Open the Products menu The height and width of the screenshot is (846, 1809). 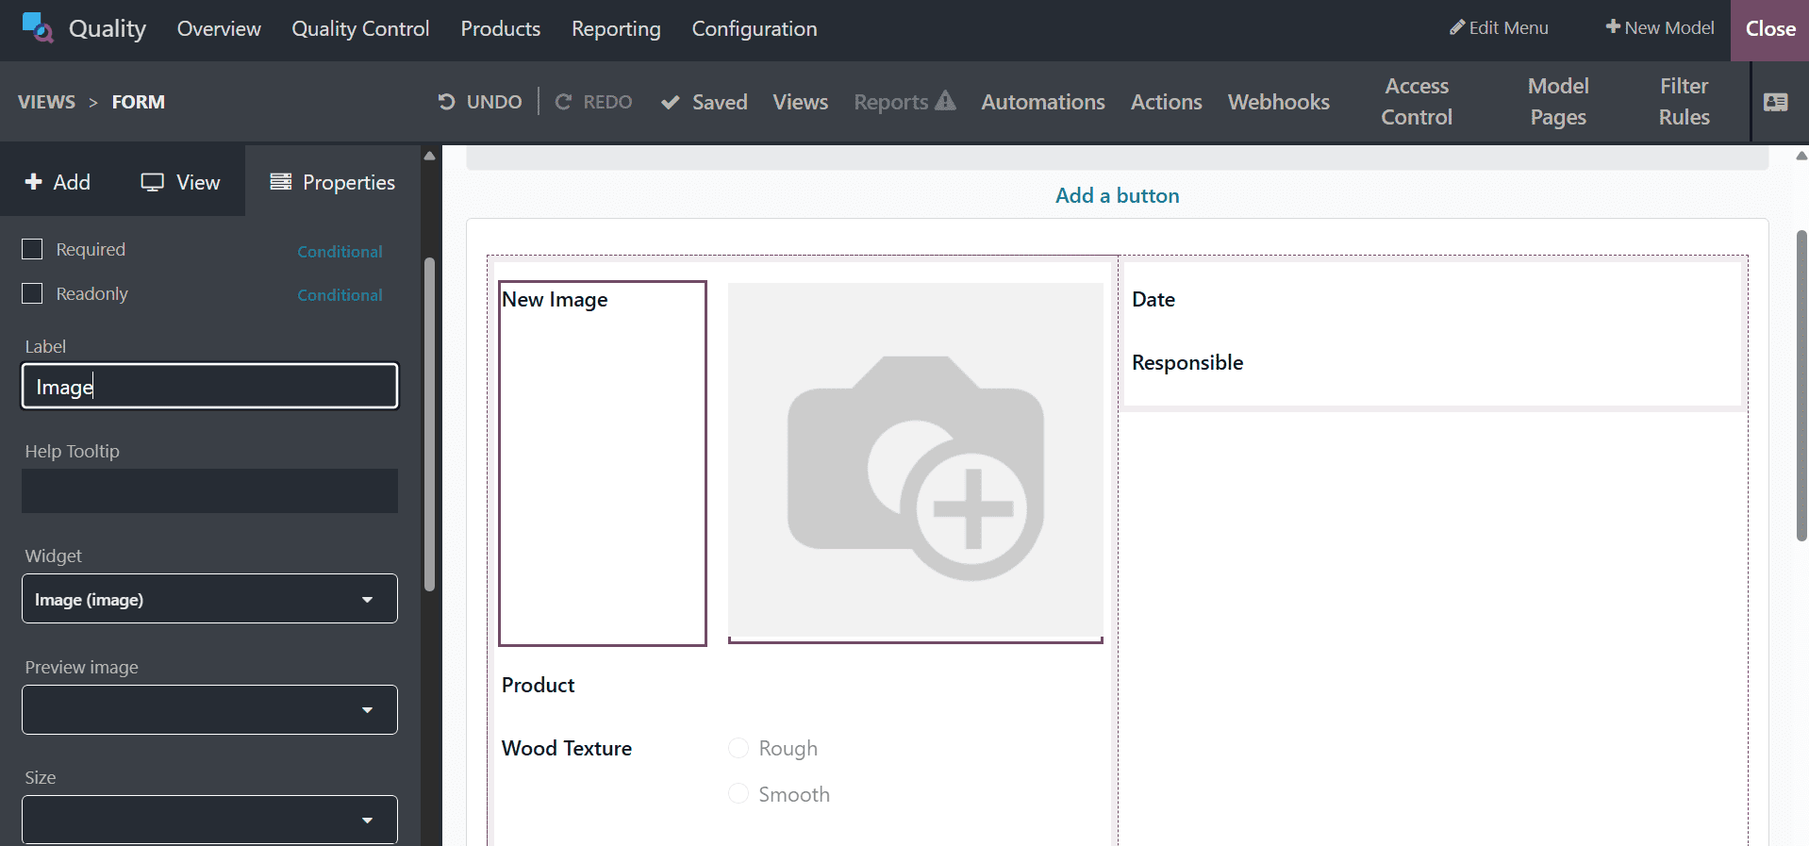(500, 28)
